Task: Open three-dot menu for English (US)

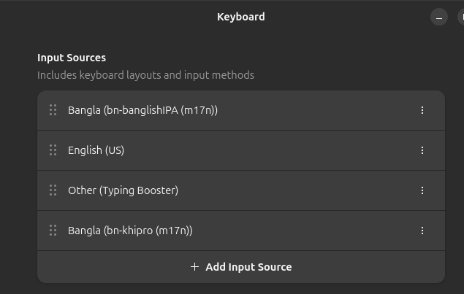Action: point(422,150)
